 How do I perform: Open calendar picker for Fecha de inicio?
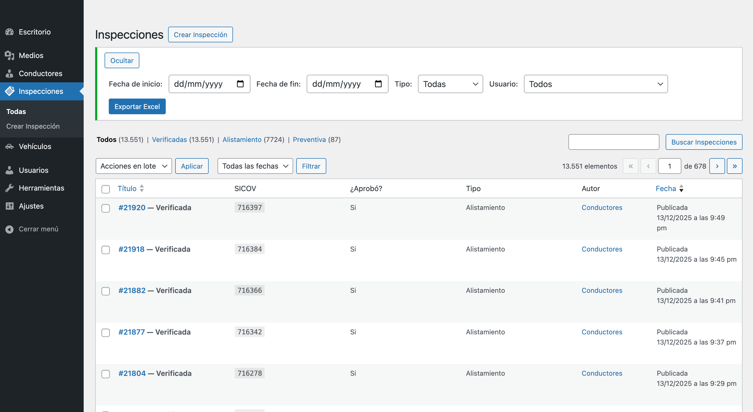[240, 84]
